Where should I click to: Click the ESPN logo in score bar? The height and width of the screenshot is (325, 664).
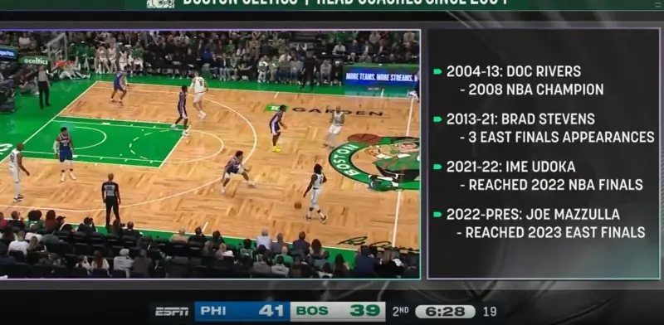pos(172,312)
